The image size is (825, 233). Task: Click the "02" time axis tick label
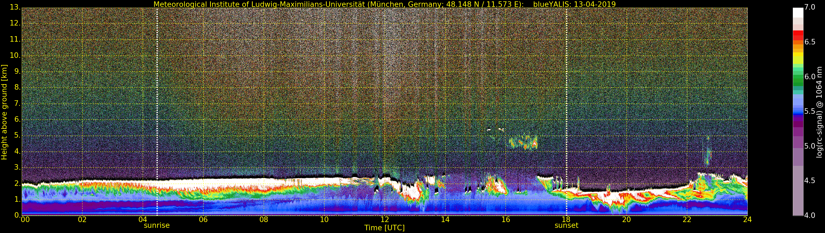click(x=82, y=219)
